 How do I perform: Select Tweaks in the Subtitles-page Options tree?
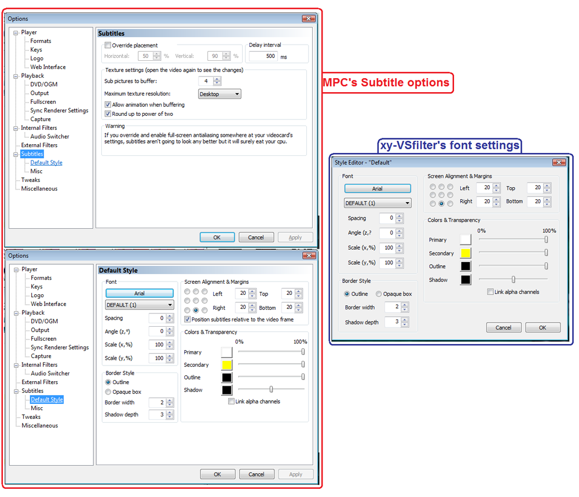tap(31, 180)
